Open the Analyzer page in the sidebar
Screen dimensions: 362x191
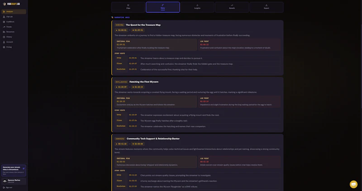pos(14,12)
